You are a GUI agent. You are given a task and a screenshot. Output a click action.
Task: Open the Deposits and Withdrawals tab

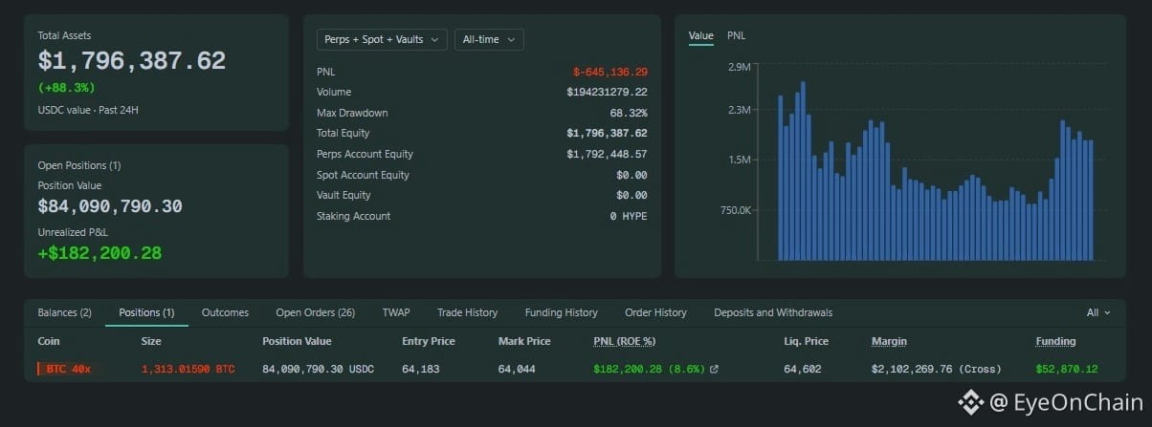coord(773,312)
